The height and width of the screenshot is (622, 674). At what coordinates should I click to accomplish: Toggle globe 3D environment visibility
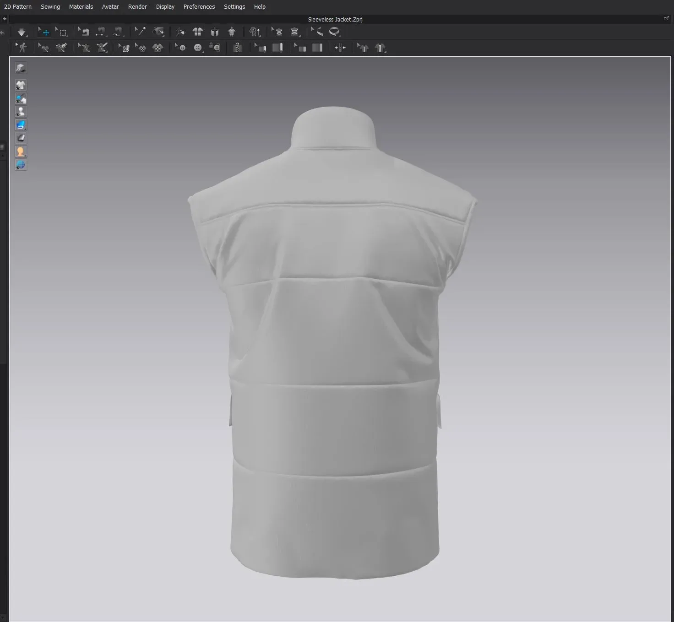(21, 165)
